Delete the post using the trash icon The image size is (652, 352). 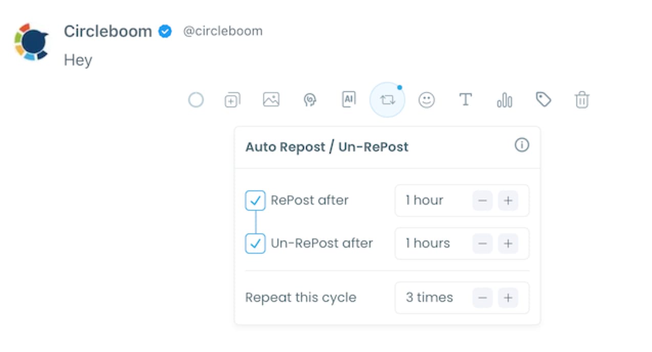tap(582, 100)
